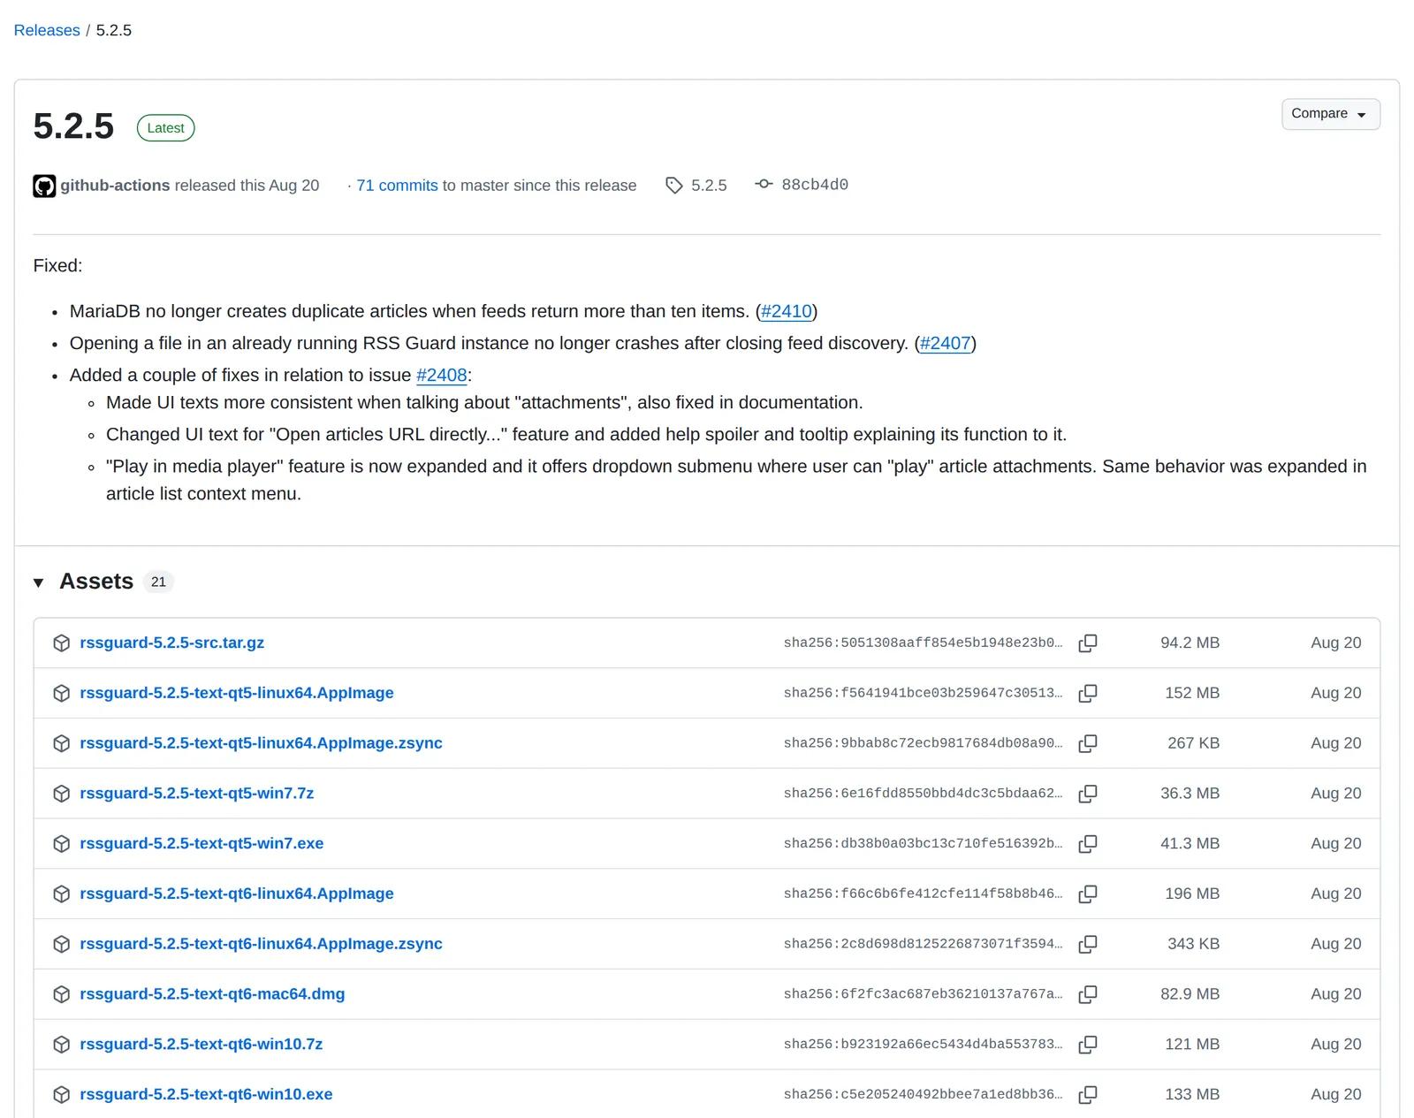Download rssguard-5.2.5-text-qt6-linux64.AppImage.zsync
Image resolution: width=1414 pixels, height=1118 pixels.
261,945
